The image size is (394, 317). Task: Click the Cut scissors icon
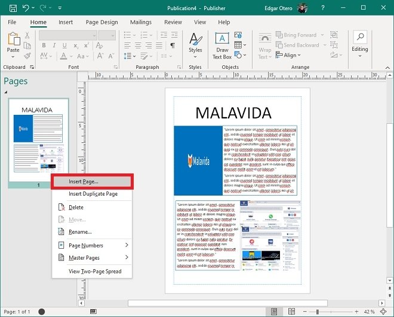click(x=27, y=35)
